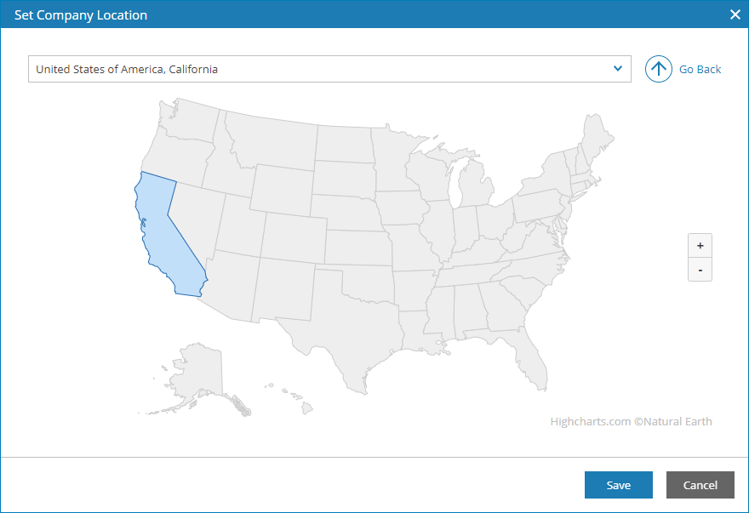Click the circular Go Back arrow icon
749x513 pixels.
[x=658, y=69]
